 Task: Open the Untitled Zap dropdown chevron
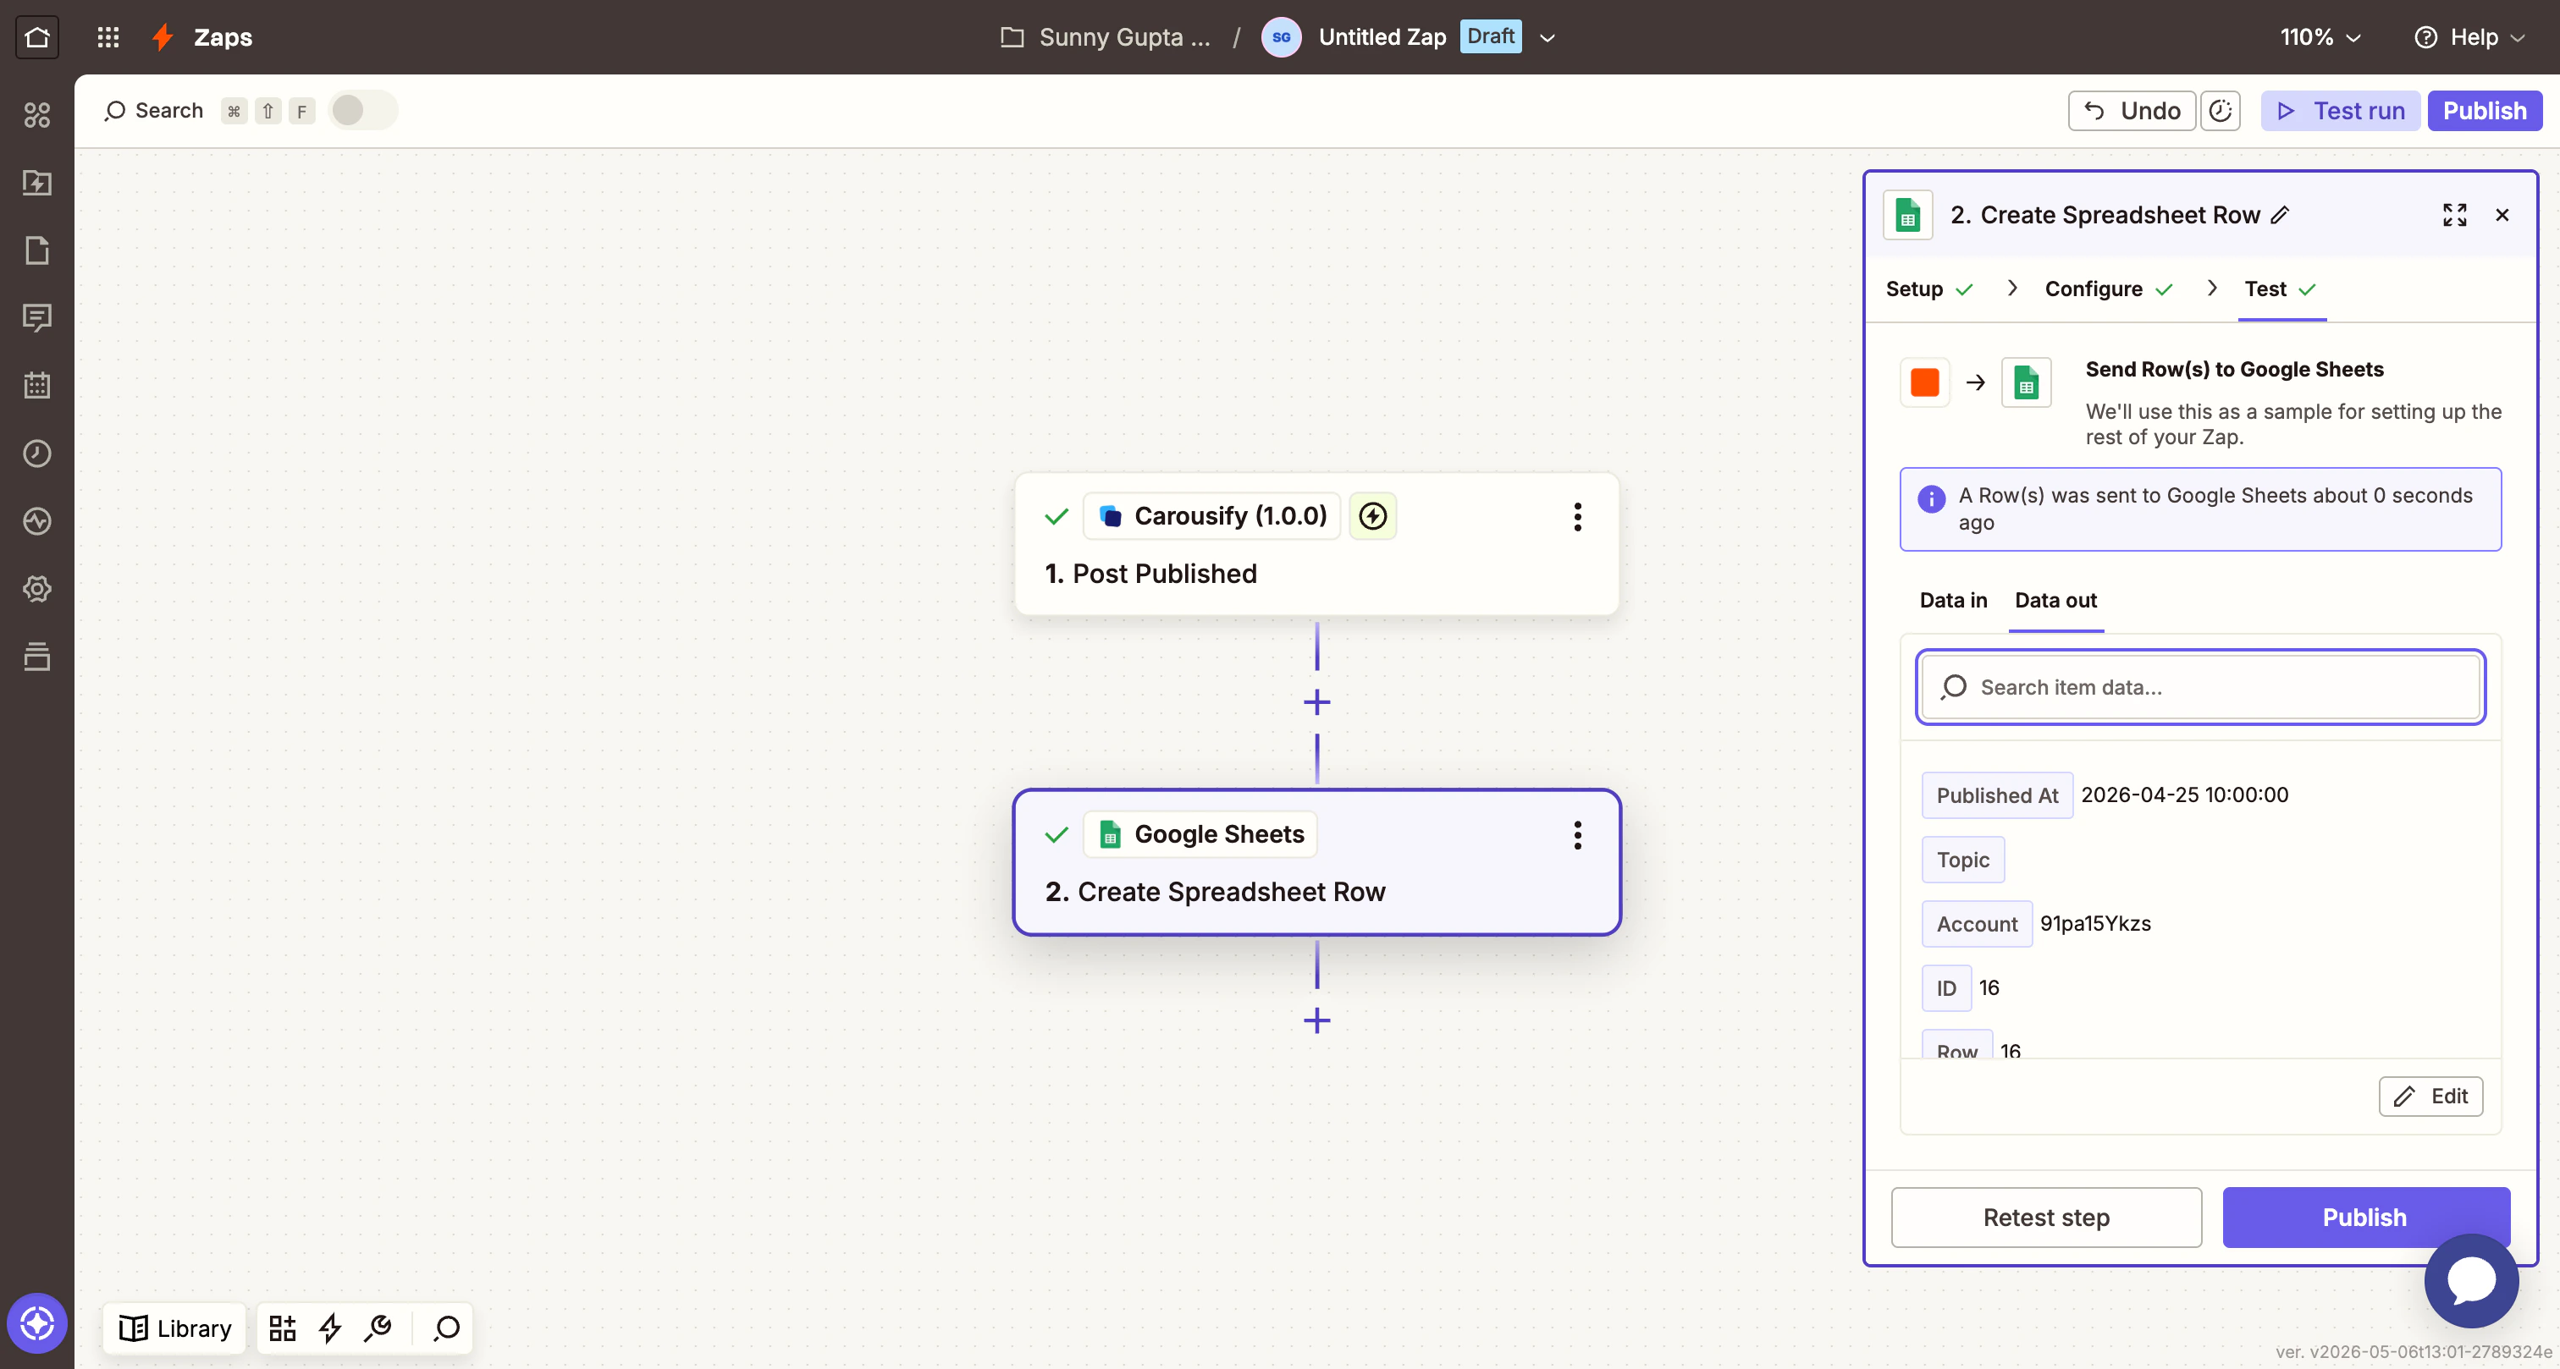pyautogui.click(x=1547, y=38)
